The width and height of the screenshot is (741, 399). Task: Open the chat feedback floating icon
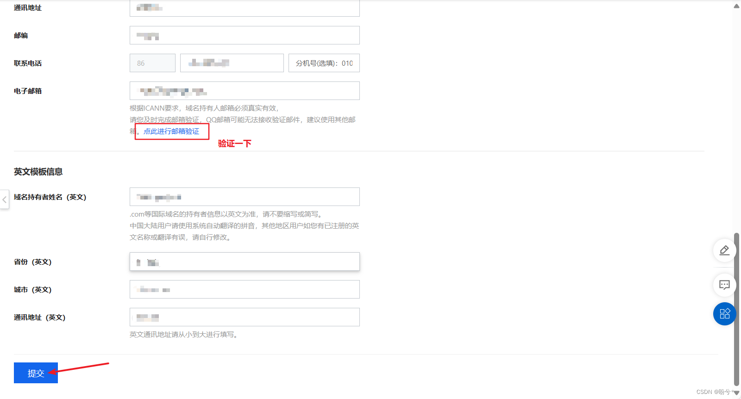pyautogui.click(x=724, y=285)
